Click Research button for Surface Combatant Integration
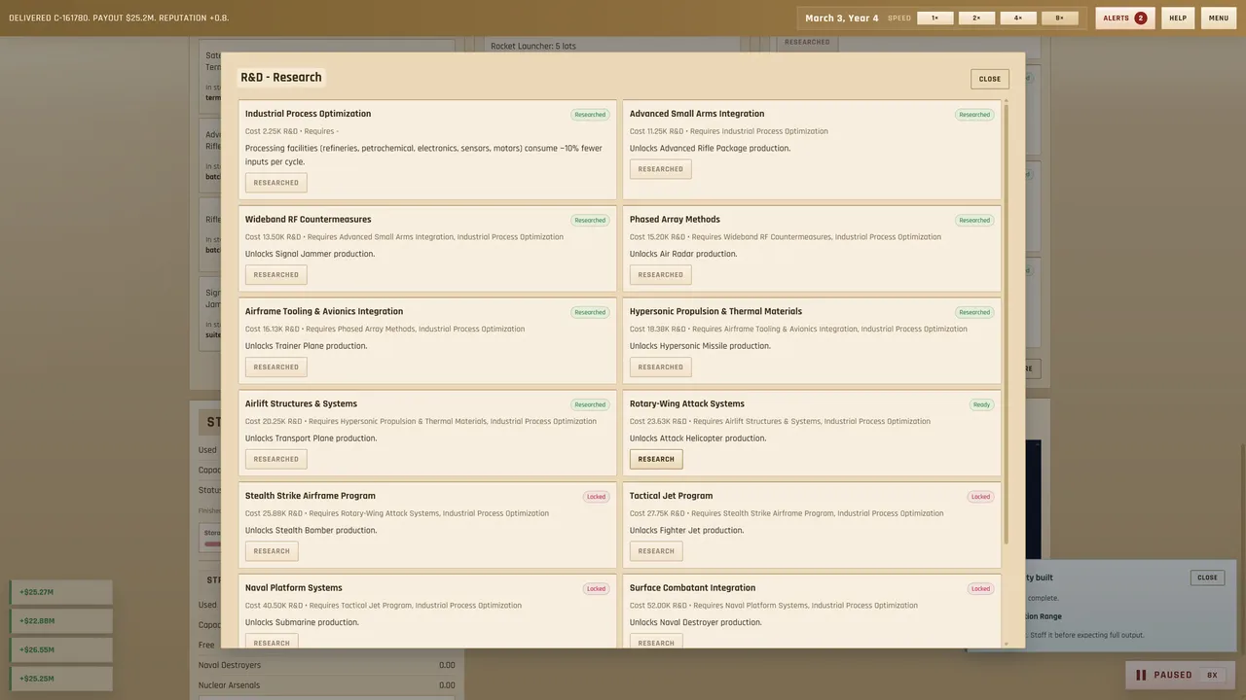This screenshot has width=1246, height=700. click(x=656, y=642)
